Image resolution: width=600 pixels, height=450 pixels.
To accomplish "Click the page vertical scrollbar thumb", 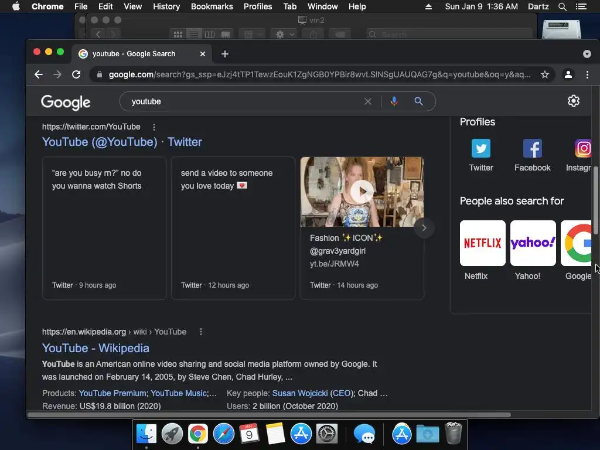I will [x=596, y=200].
